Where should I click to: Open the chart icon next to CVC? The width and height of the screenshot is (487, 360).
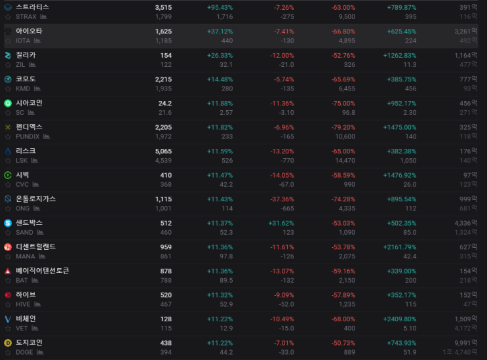click(35, 184)
